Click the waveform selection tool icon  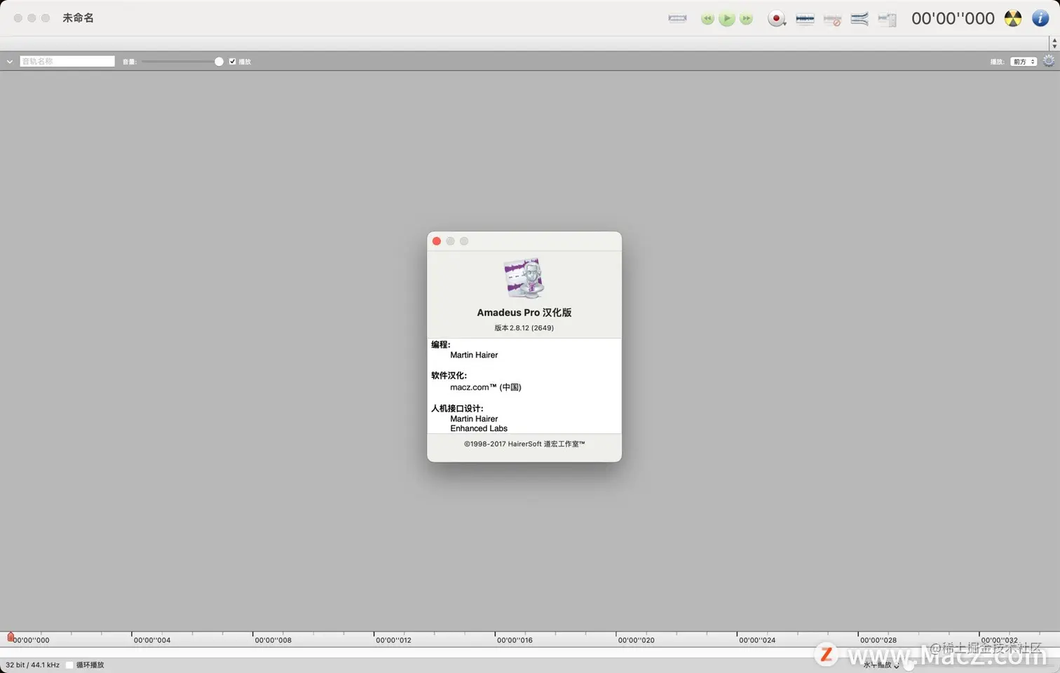677,18
